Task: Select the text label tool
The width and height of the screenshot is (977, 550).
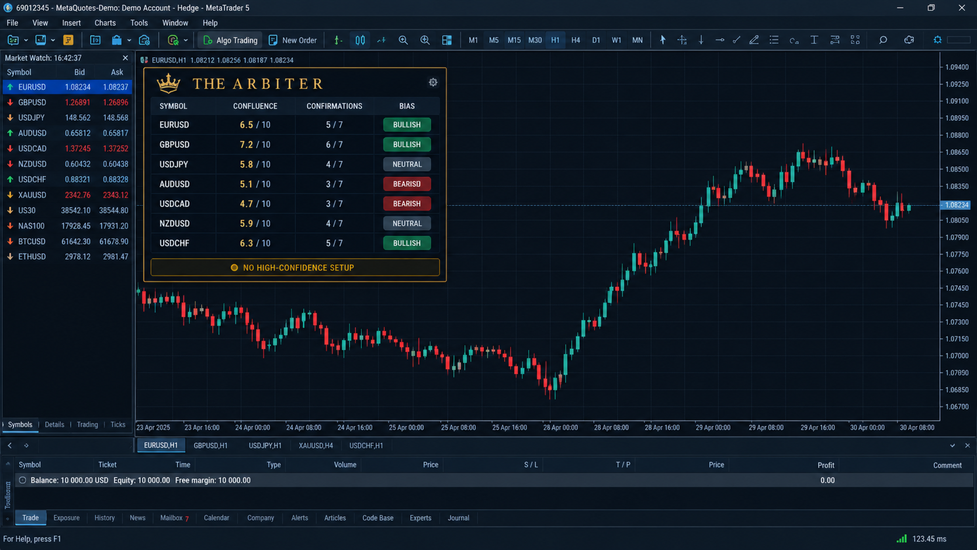Action: pos(813,40)
